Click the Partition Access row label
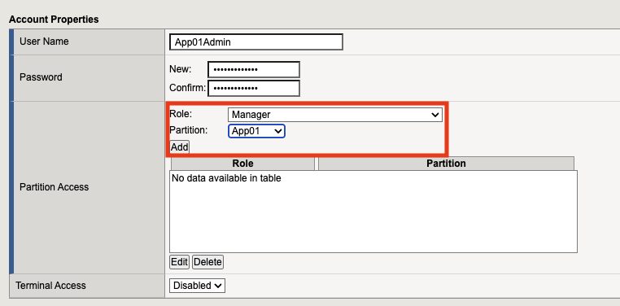This screenshot has width=620, height=306. point(55,187)
